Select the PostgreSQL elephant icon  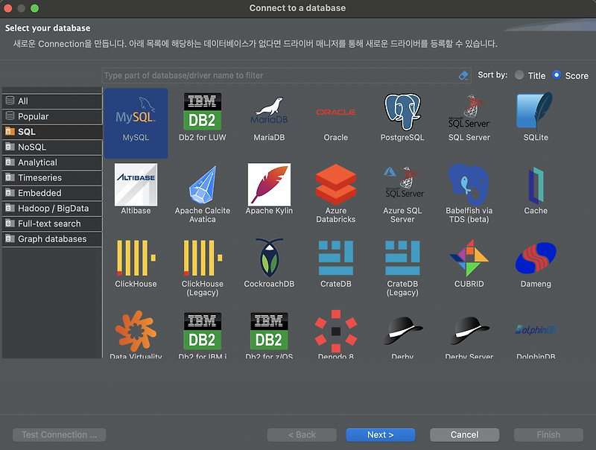tap(402, 112)
